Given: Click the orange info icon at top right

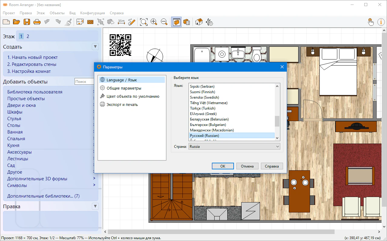Looking at the screenshot, I should (381, 22).
